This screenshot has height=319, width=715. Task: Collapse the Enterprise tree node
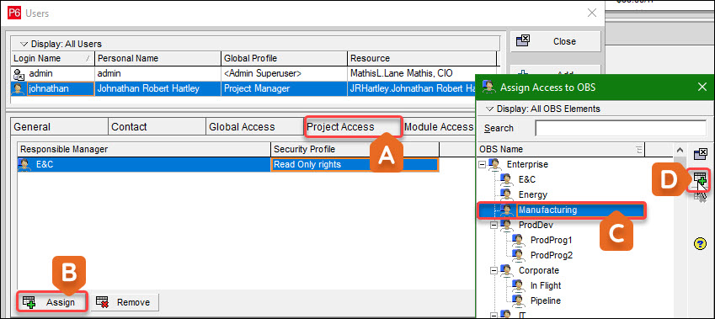coord(482,164)
